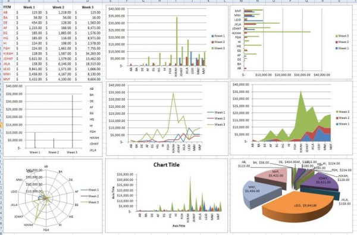
Task: Select the 34,263.00 value in HJKAH row
Action: 93,54
